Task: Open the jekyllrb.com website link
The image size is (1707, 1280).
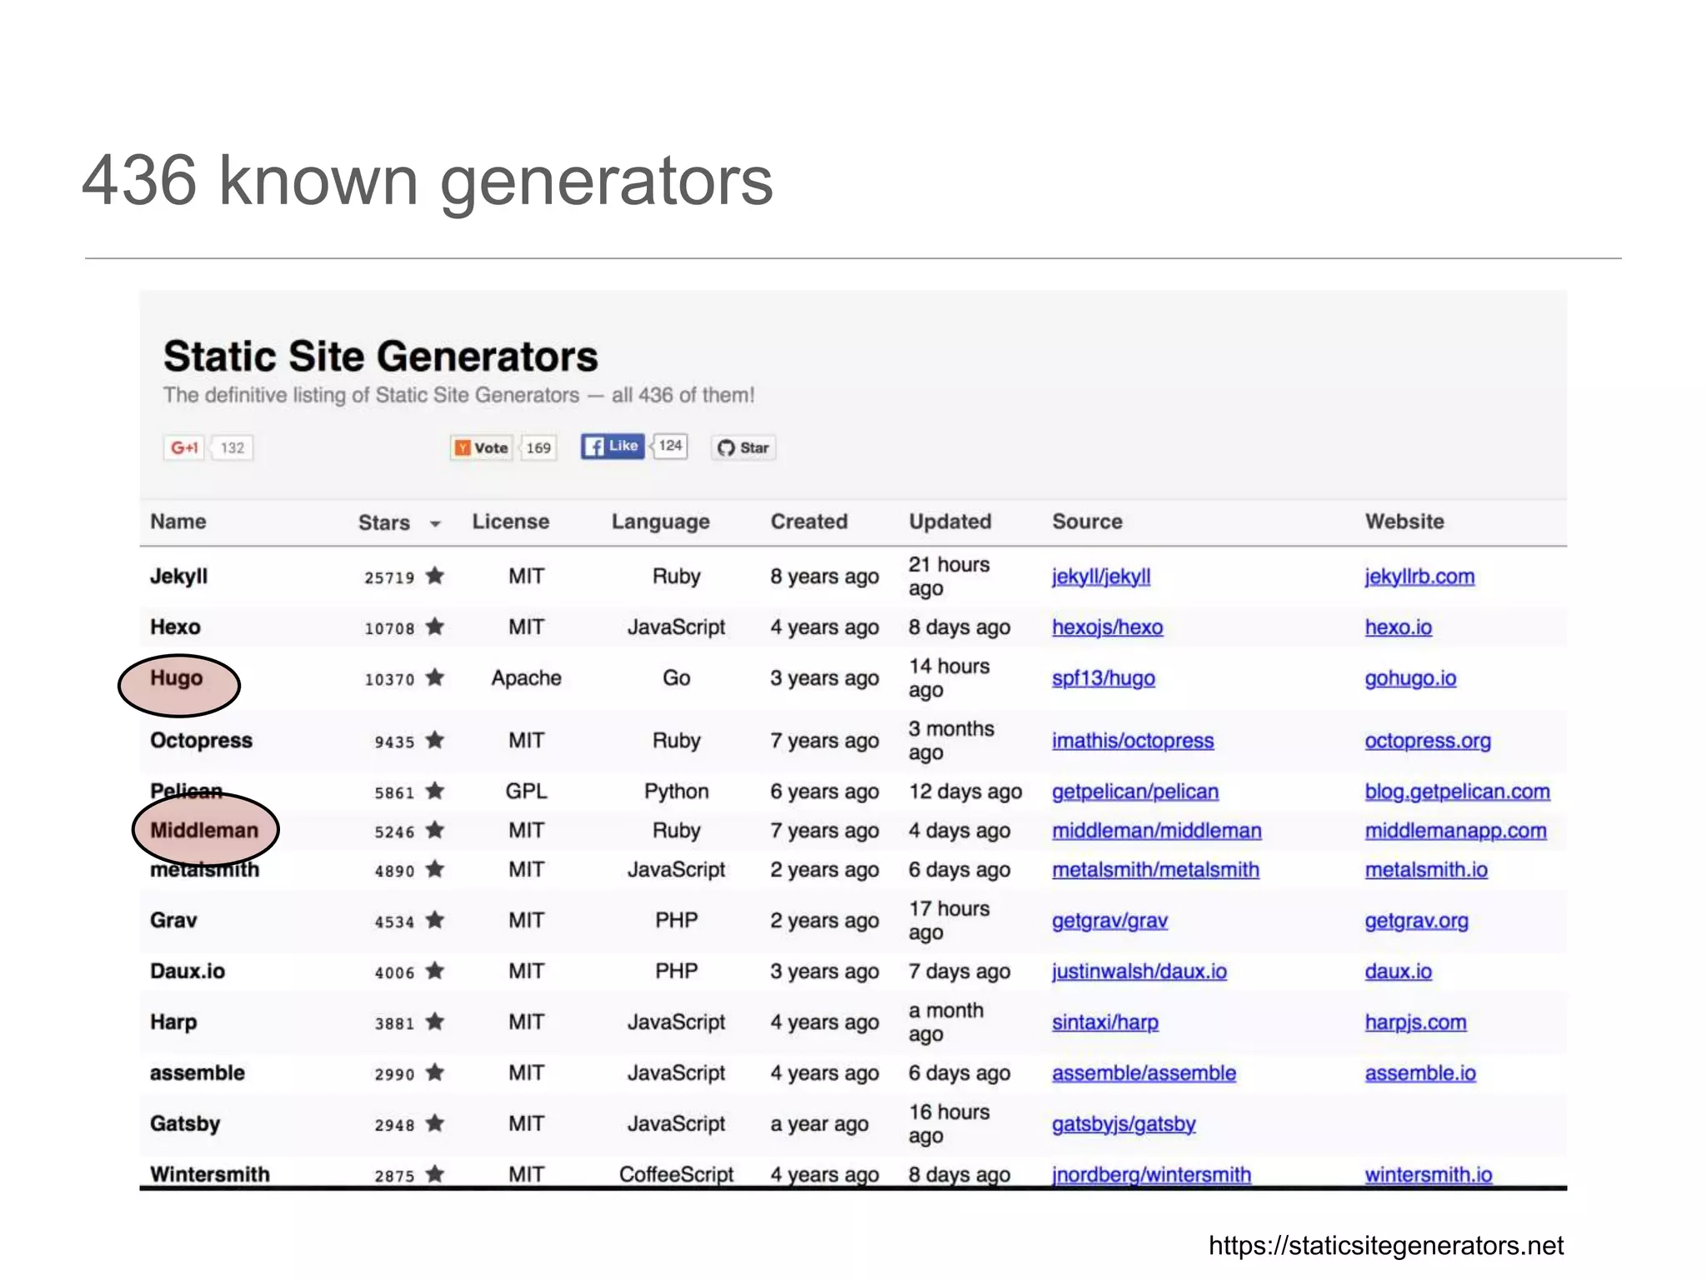Action: 1419,577
